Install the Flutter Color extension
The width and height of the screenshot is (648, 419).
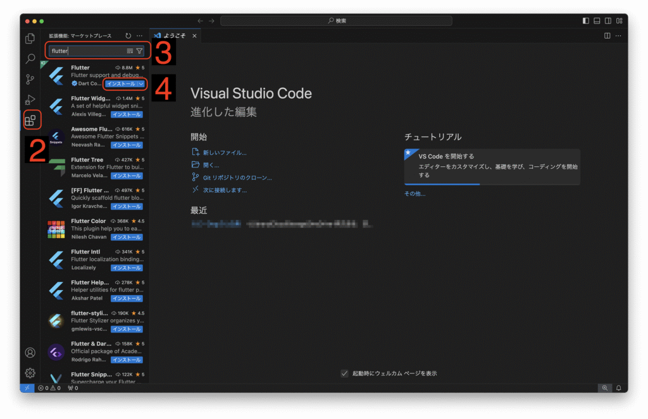point(127,237)
